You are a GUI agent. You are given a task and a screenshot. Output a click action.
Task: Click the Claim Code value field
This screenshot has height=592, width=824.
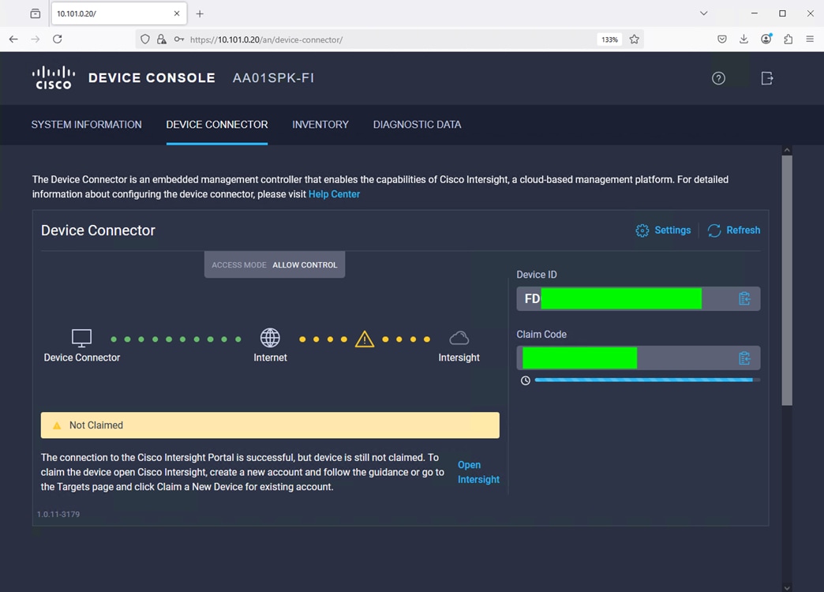tap(639, 358)
